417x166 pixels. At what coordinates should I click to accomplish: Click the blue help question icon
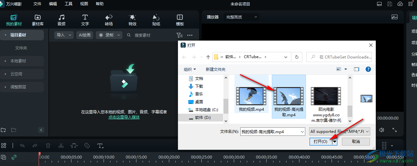pos(368,69)
